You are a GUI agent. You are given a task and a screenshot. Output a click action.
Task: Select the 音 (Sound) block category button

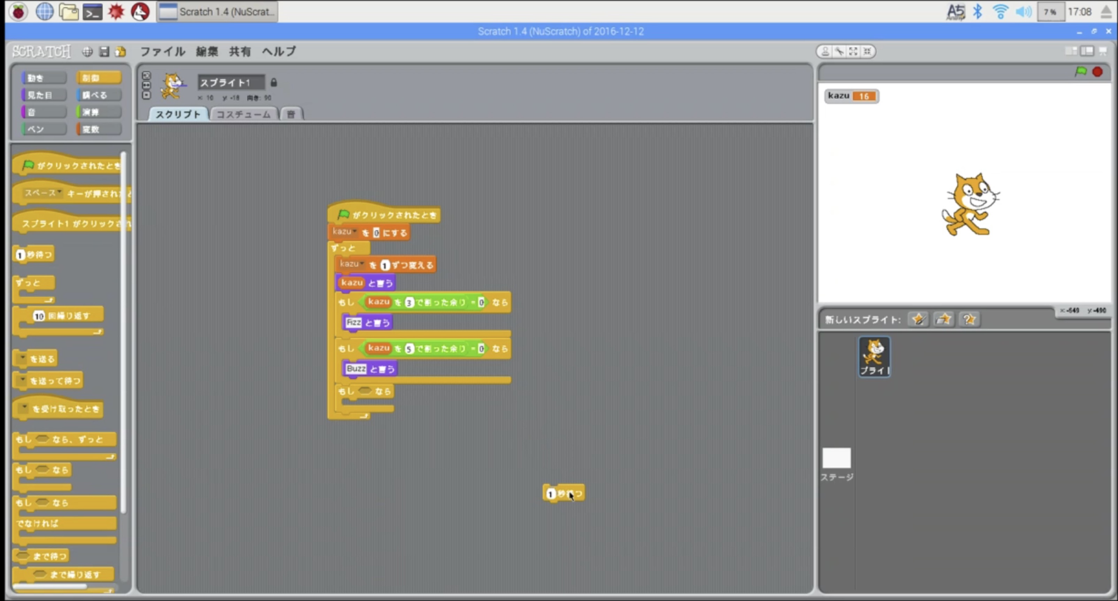point(44,112)
